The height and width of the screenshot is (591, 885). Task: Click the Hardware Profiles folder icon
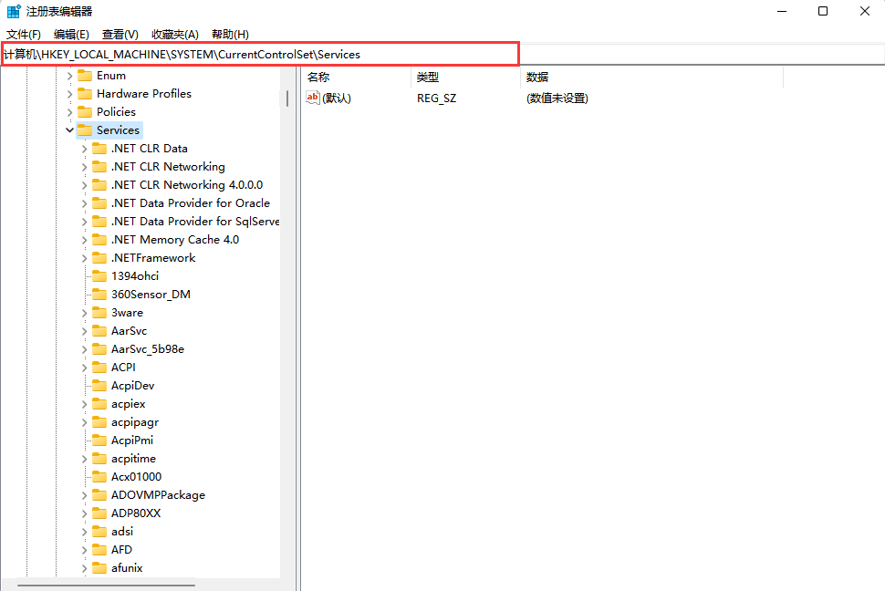click(x=85, y=93)
